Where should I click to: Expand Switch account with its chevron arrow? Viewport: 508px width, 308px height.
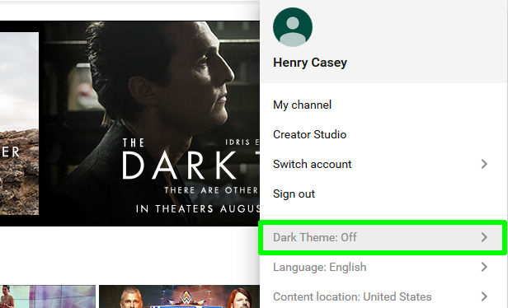pos(484,164)
